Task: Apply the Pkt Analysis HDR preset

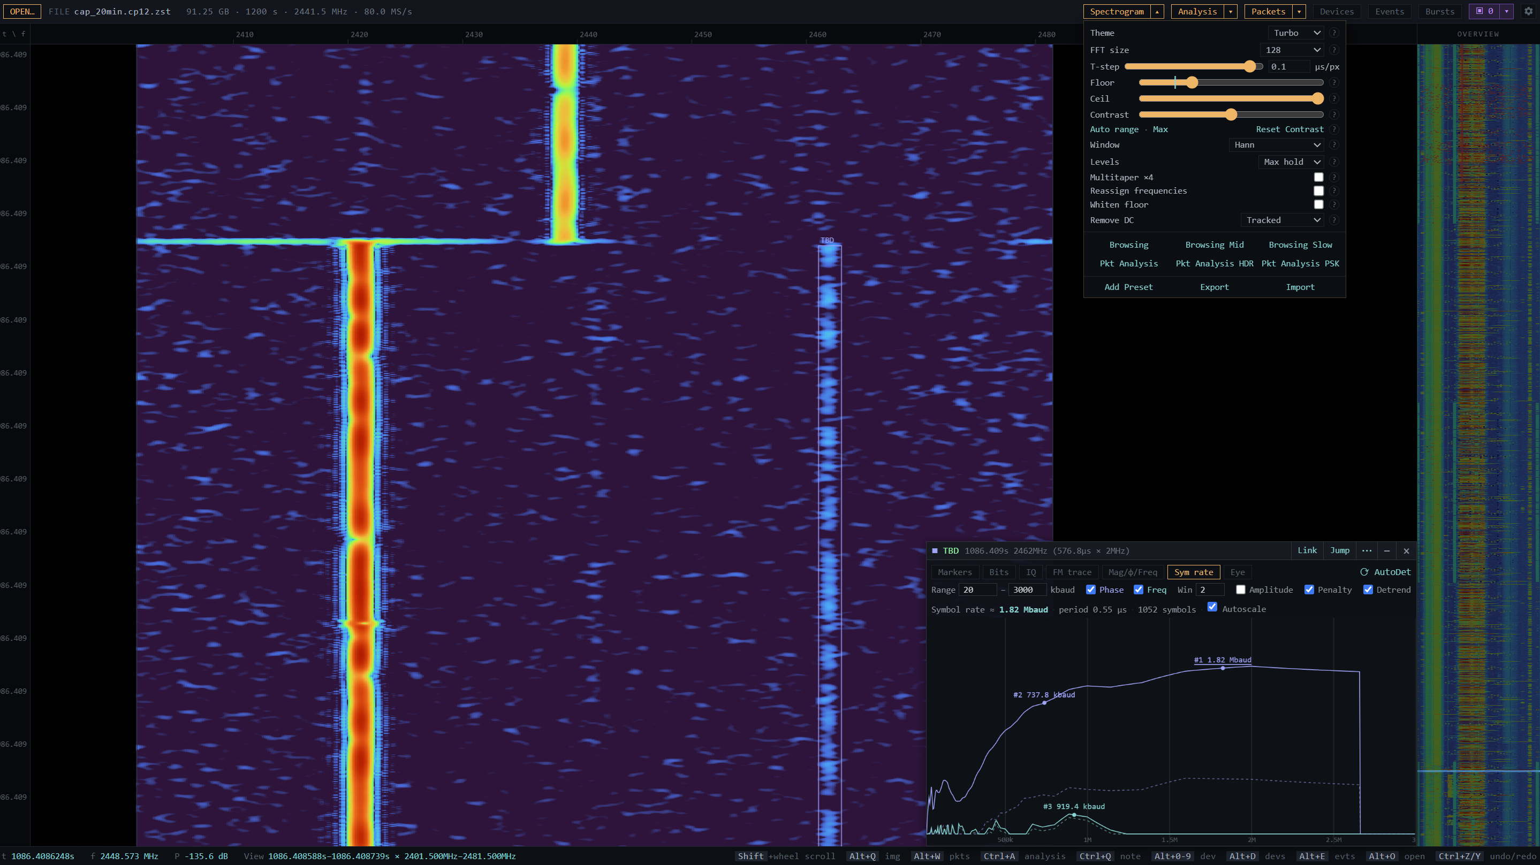Action: [1214, 263]
